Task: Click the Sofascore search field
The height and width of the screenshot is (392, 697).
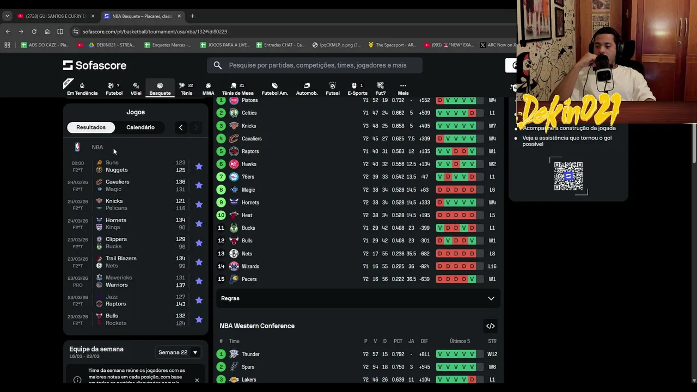Action: (314, 65)
